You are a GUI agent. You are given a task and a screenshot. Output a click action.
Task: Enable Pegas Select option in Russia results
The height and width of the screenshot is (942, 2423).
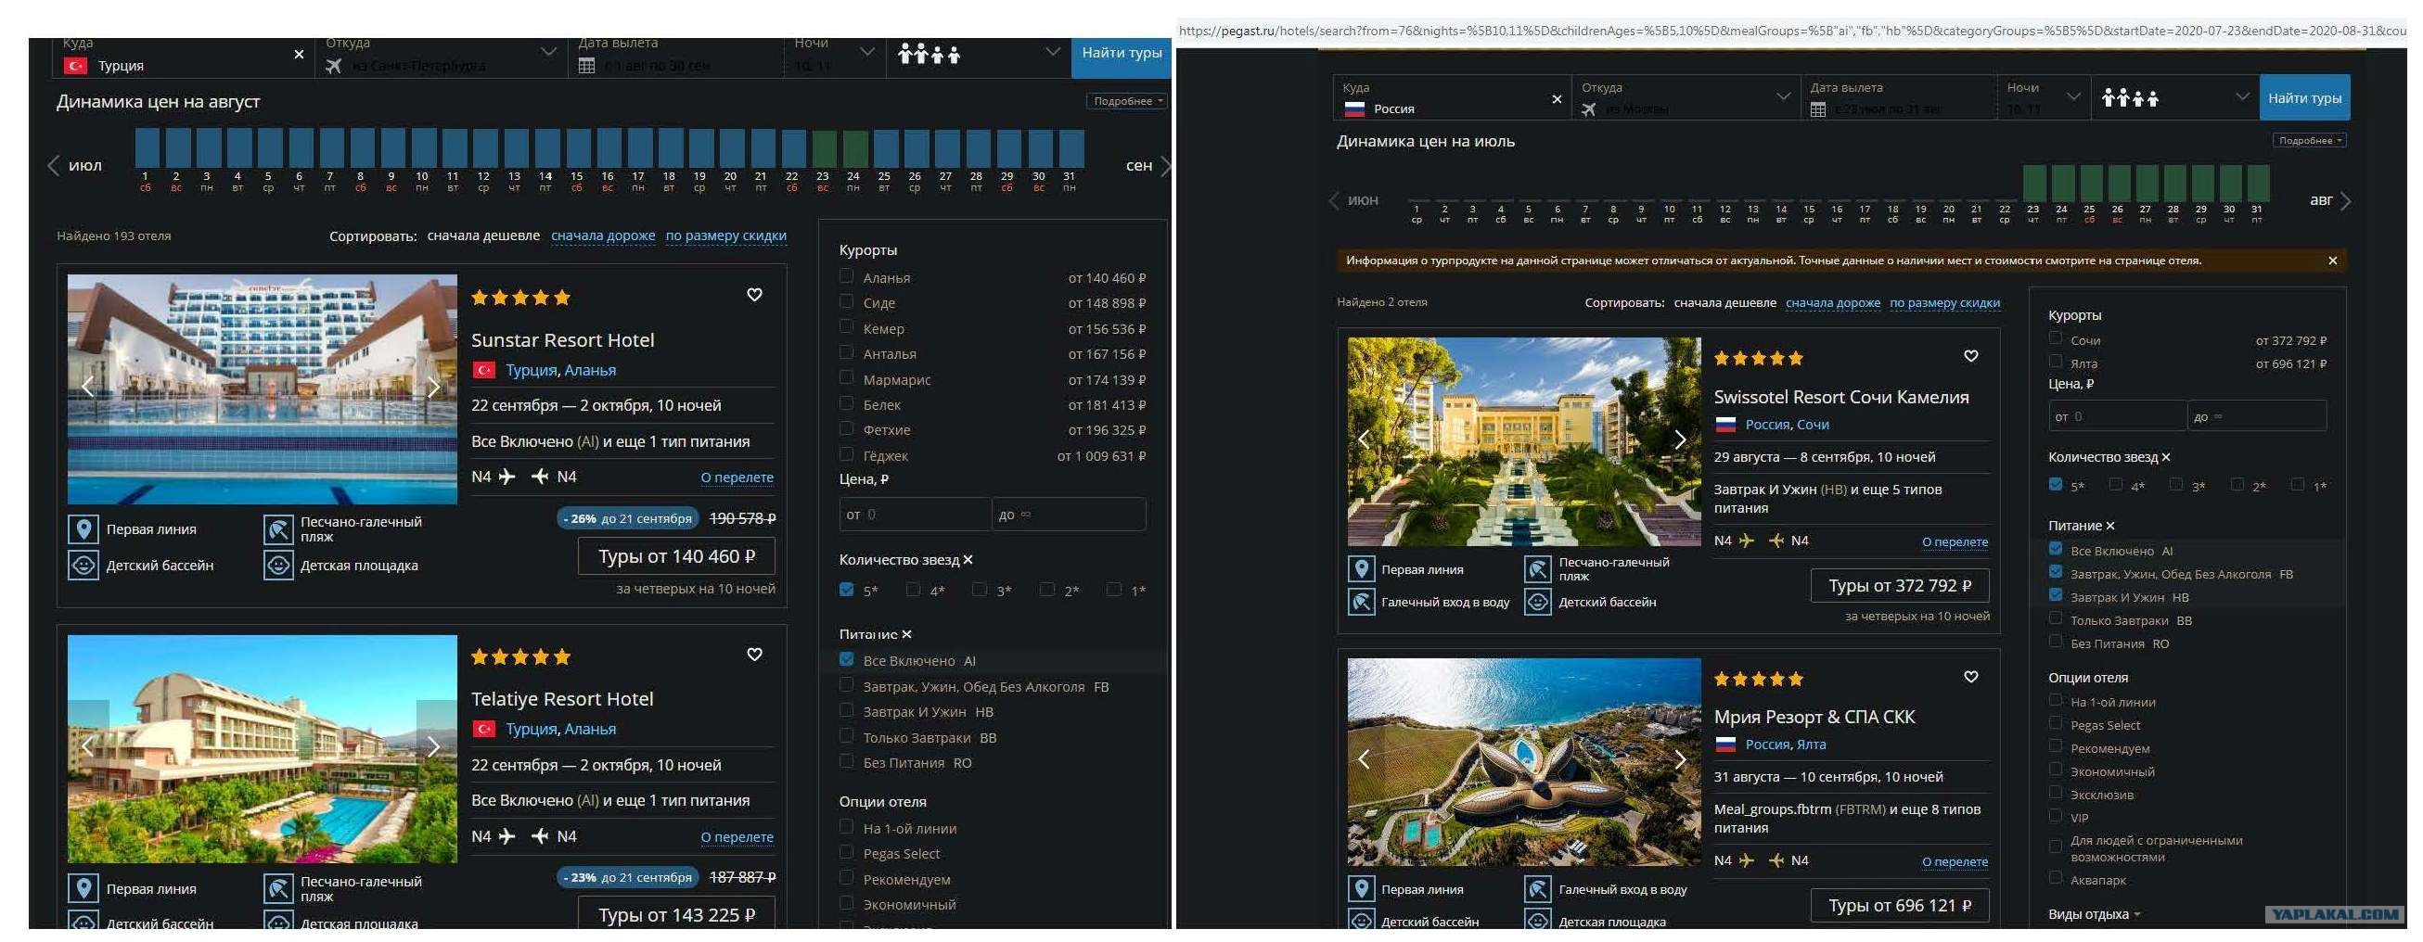click(2056, 724)
